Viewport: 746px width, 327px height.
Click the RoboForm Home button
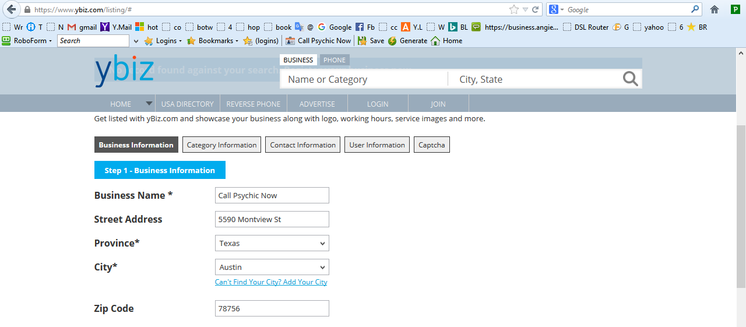click(446, 41)
